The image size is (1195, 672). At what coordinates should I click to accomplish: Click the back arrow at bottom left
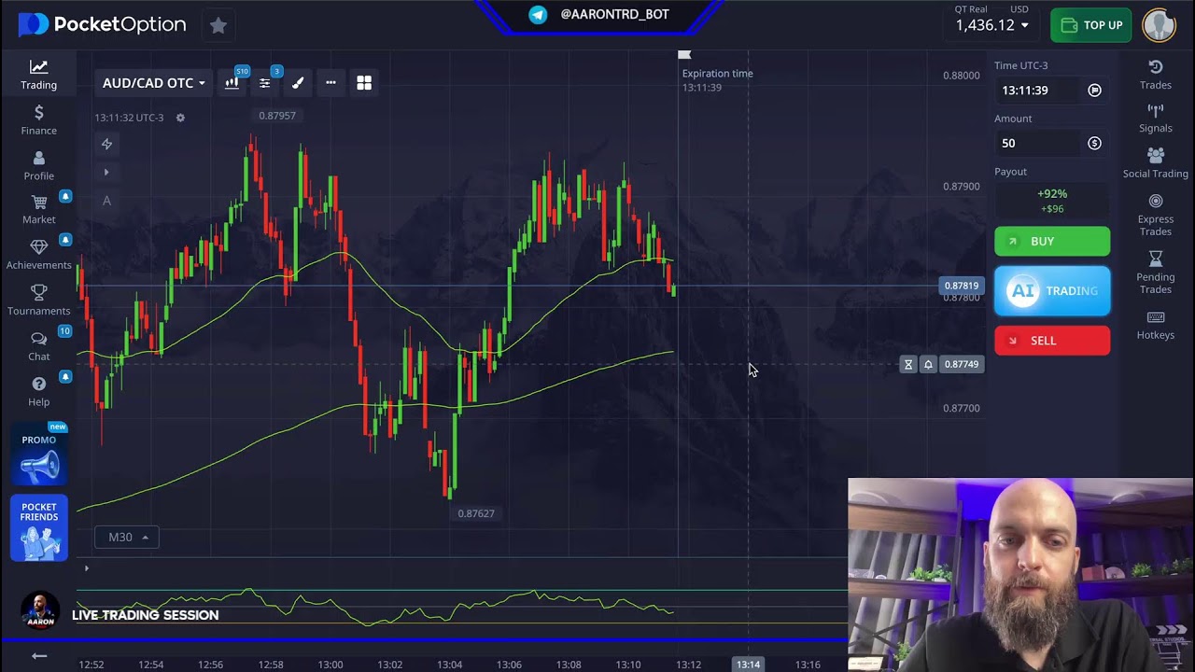click(x=39, y=656)
